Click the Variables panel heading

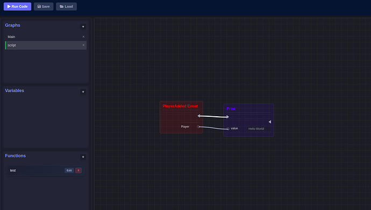[x=15, y=91]
